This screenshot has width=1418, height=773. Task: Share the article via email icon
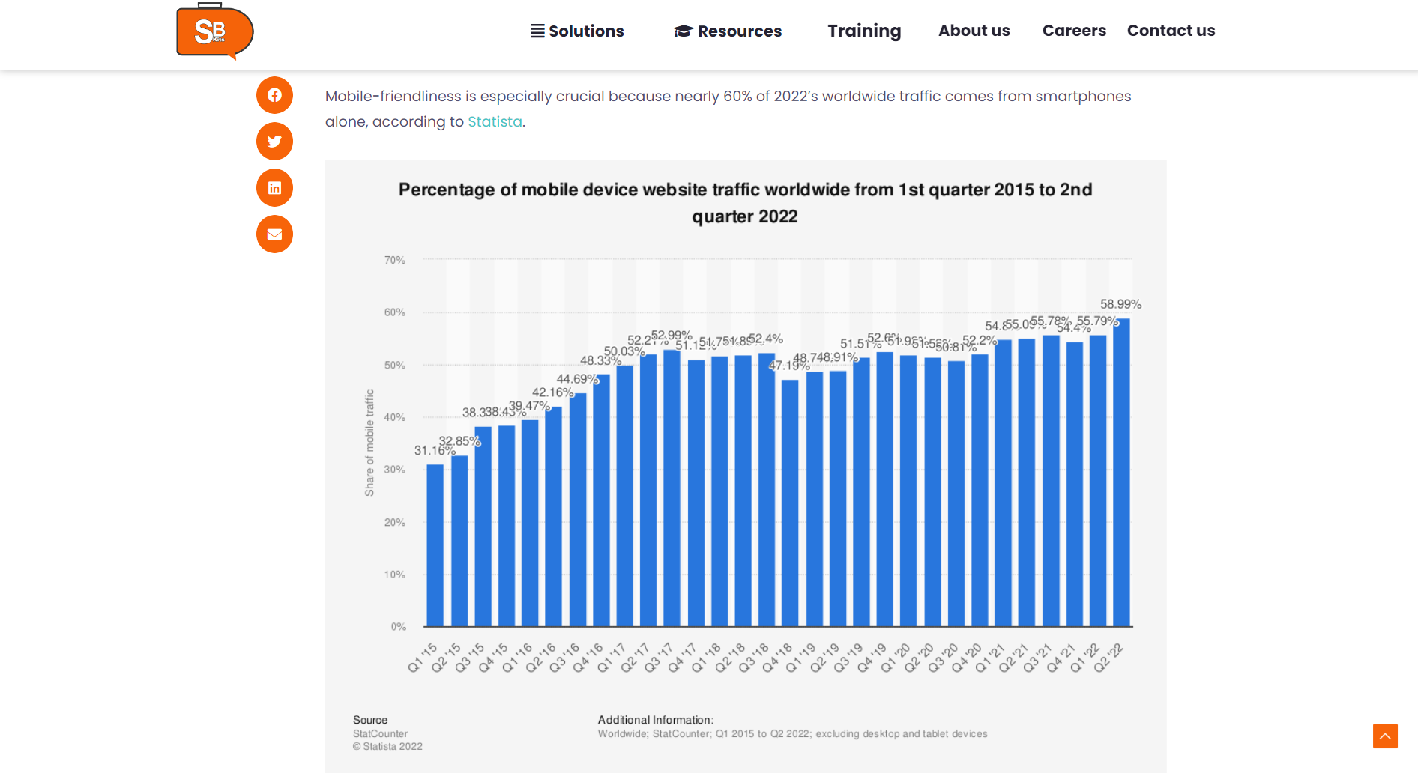coord(274,234)
